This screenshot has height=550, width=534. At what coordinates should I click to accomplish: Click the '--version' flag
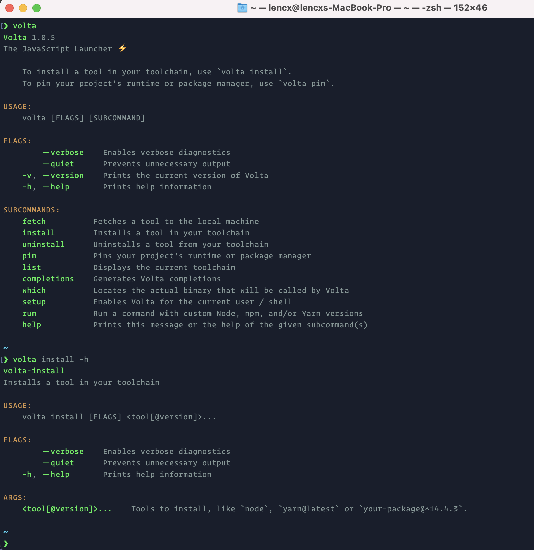click(x=63, y=175)
